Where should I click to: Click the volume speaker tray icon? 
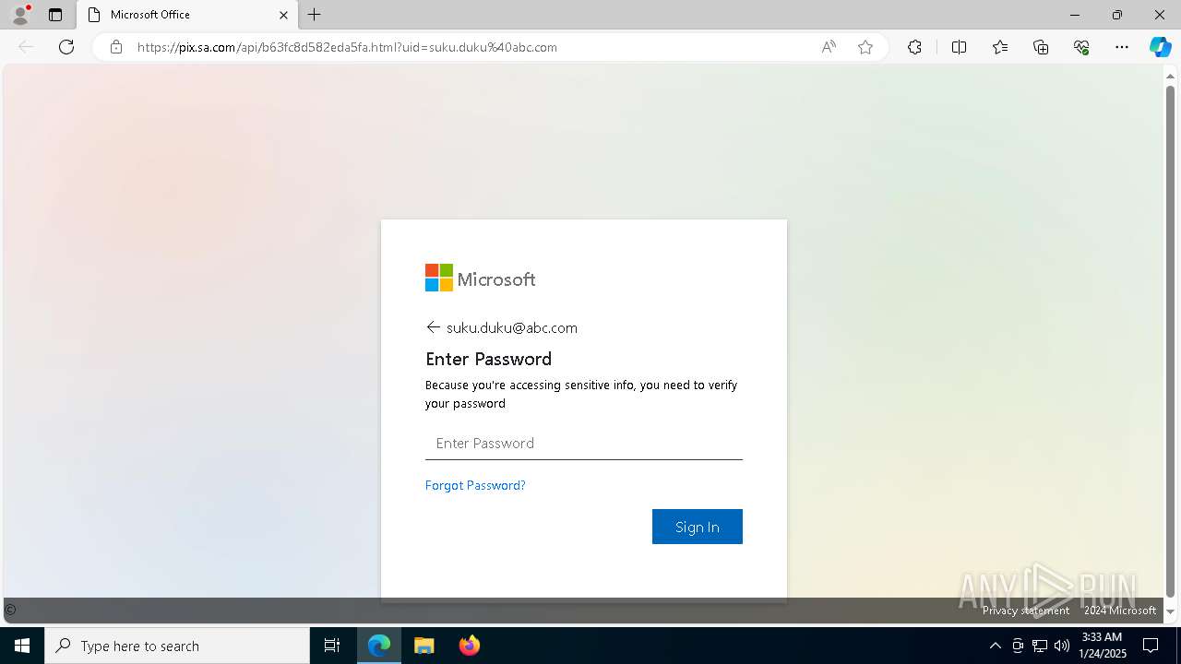pos(1062,646)
